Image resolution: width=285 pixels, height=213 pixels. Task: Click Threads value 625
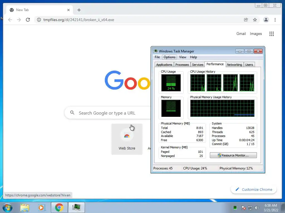(x=252, y=132)
